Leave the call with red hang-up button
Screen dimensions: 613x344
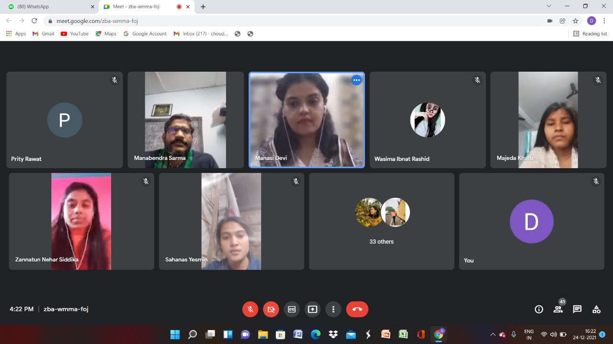(357, 309)
